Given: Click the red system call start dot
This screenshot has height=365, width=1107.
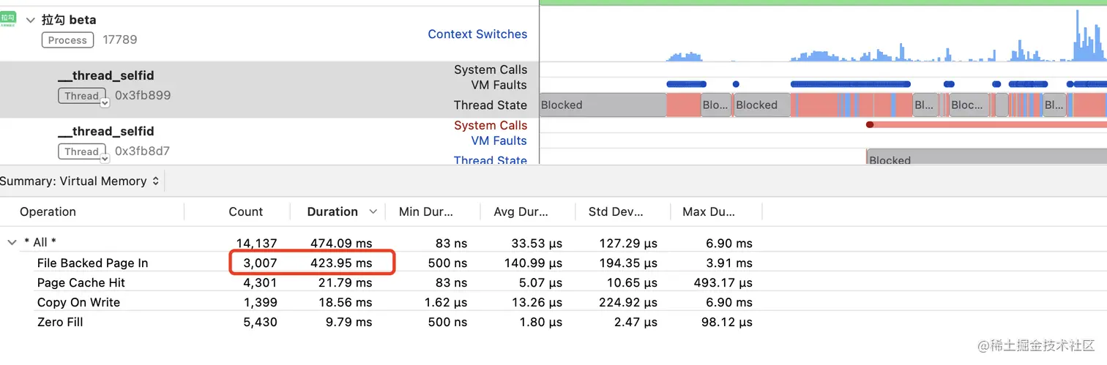Looking at the screenshot, I should [870, 124].
